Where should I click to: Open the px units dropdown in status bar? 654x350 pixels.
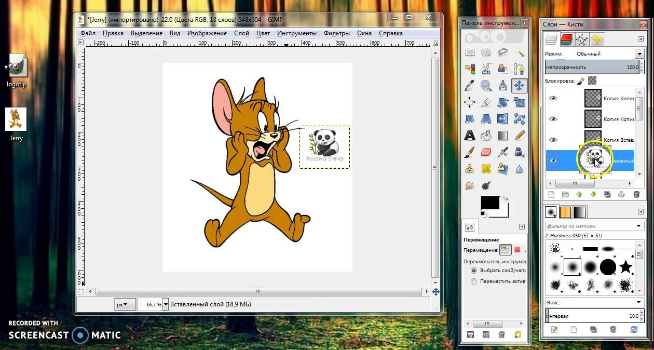(125, 304)
